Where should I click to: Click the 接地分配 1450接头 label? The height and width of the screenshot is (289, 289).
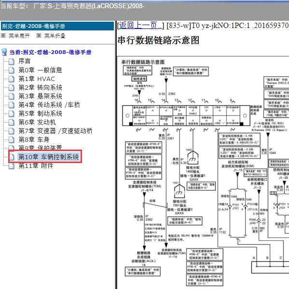click(193, 169)
